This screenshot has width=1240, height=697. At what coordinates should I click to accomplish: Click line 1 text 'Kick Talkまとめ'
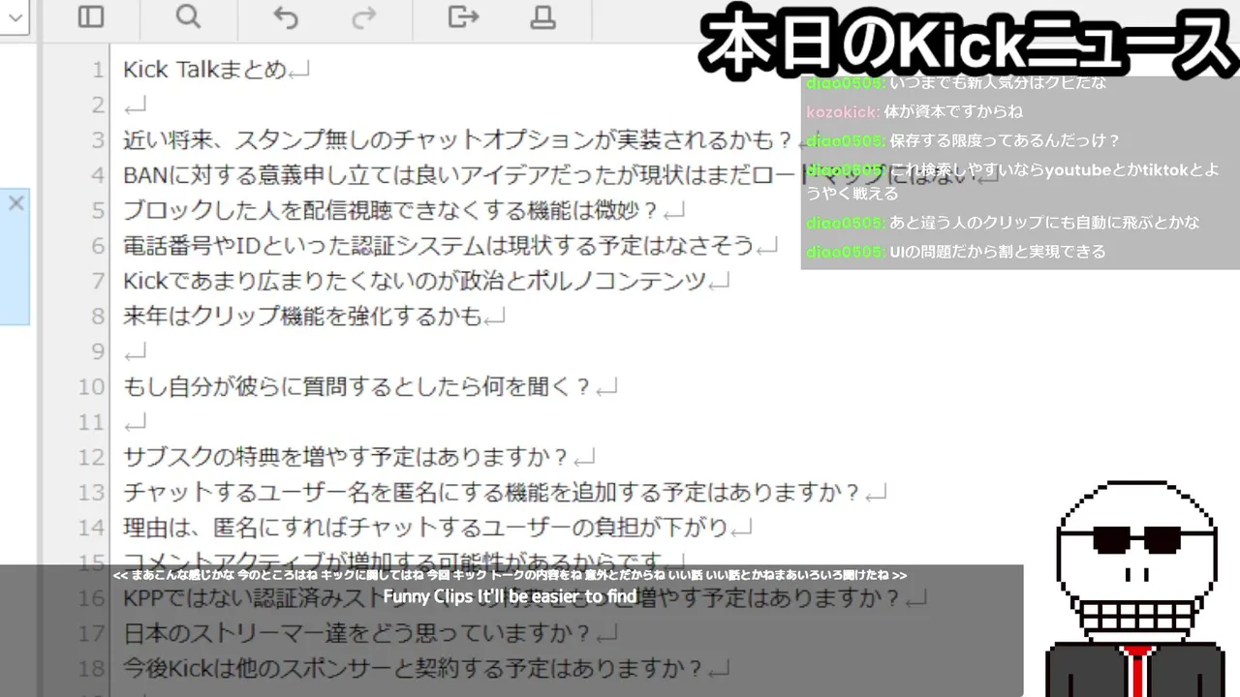(205, 70)
